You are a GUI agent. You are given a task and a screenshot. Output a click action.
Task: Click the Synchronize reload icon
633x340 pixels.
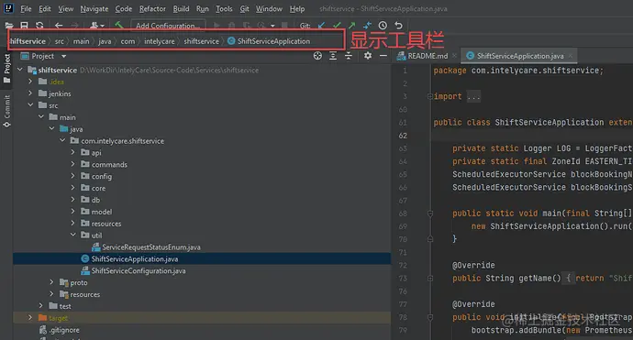pyautogui.click(x=39, y=26)
